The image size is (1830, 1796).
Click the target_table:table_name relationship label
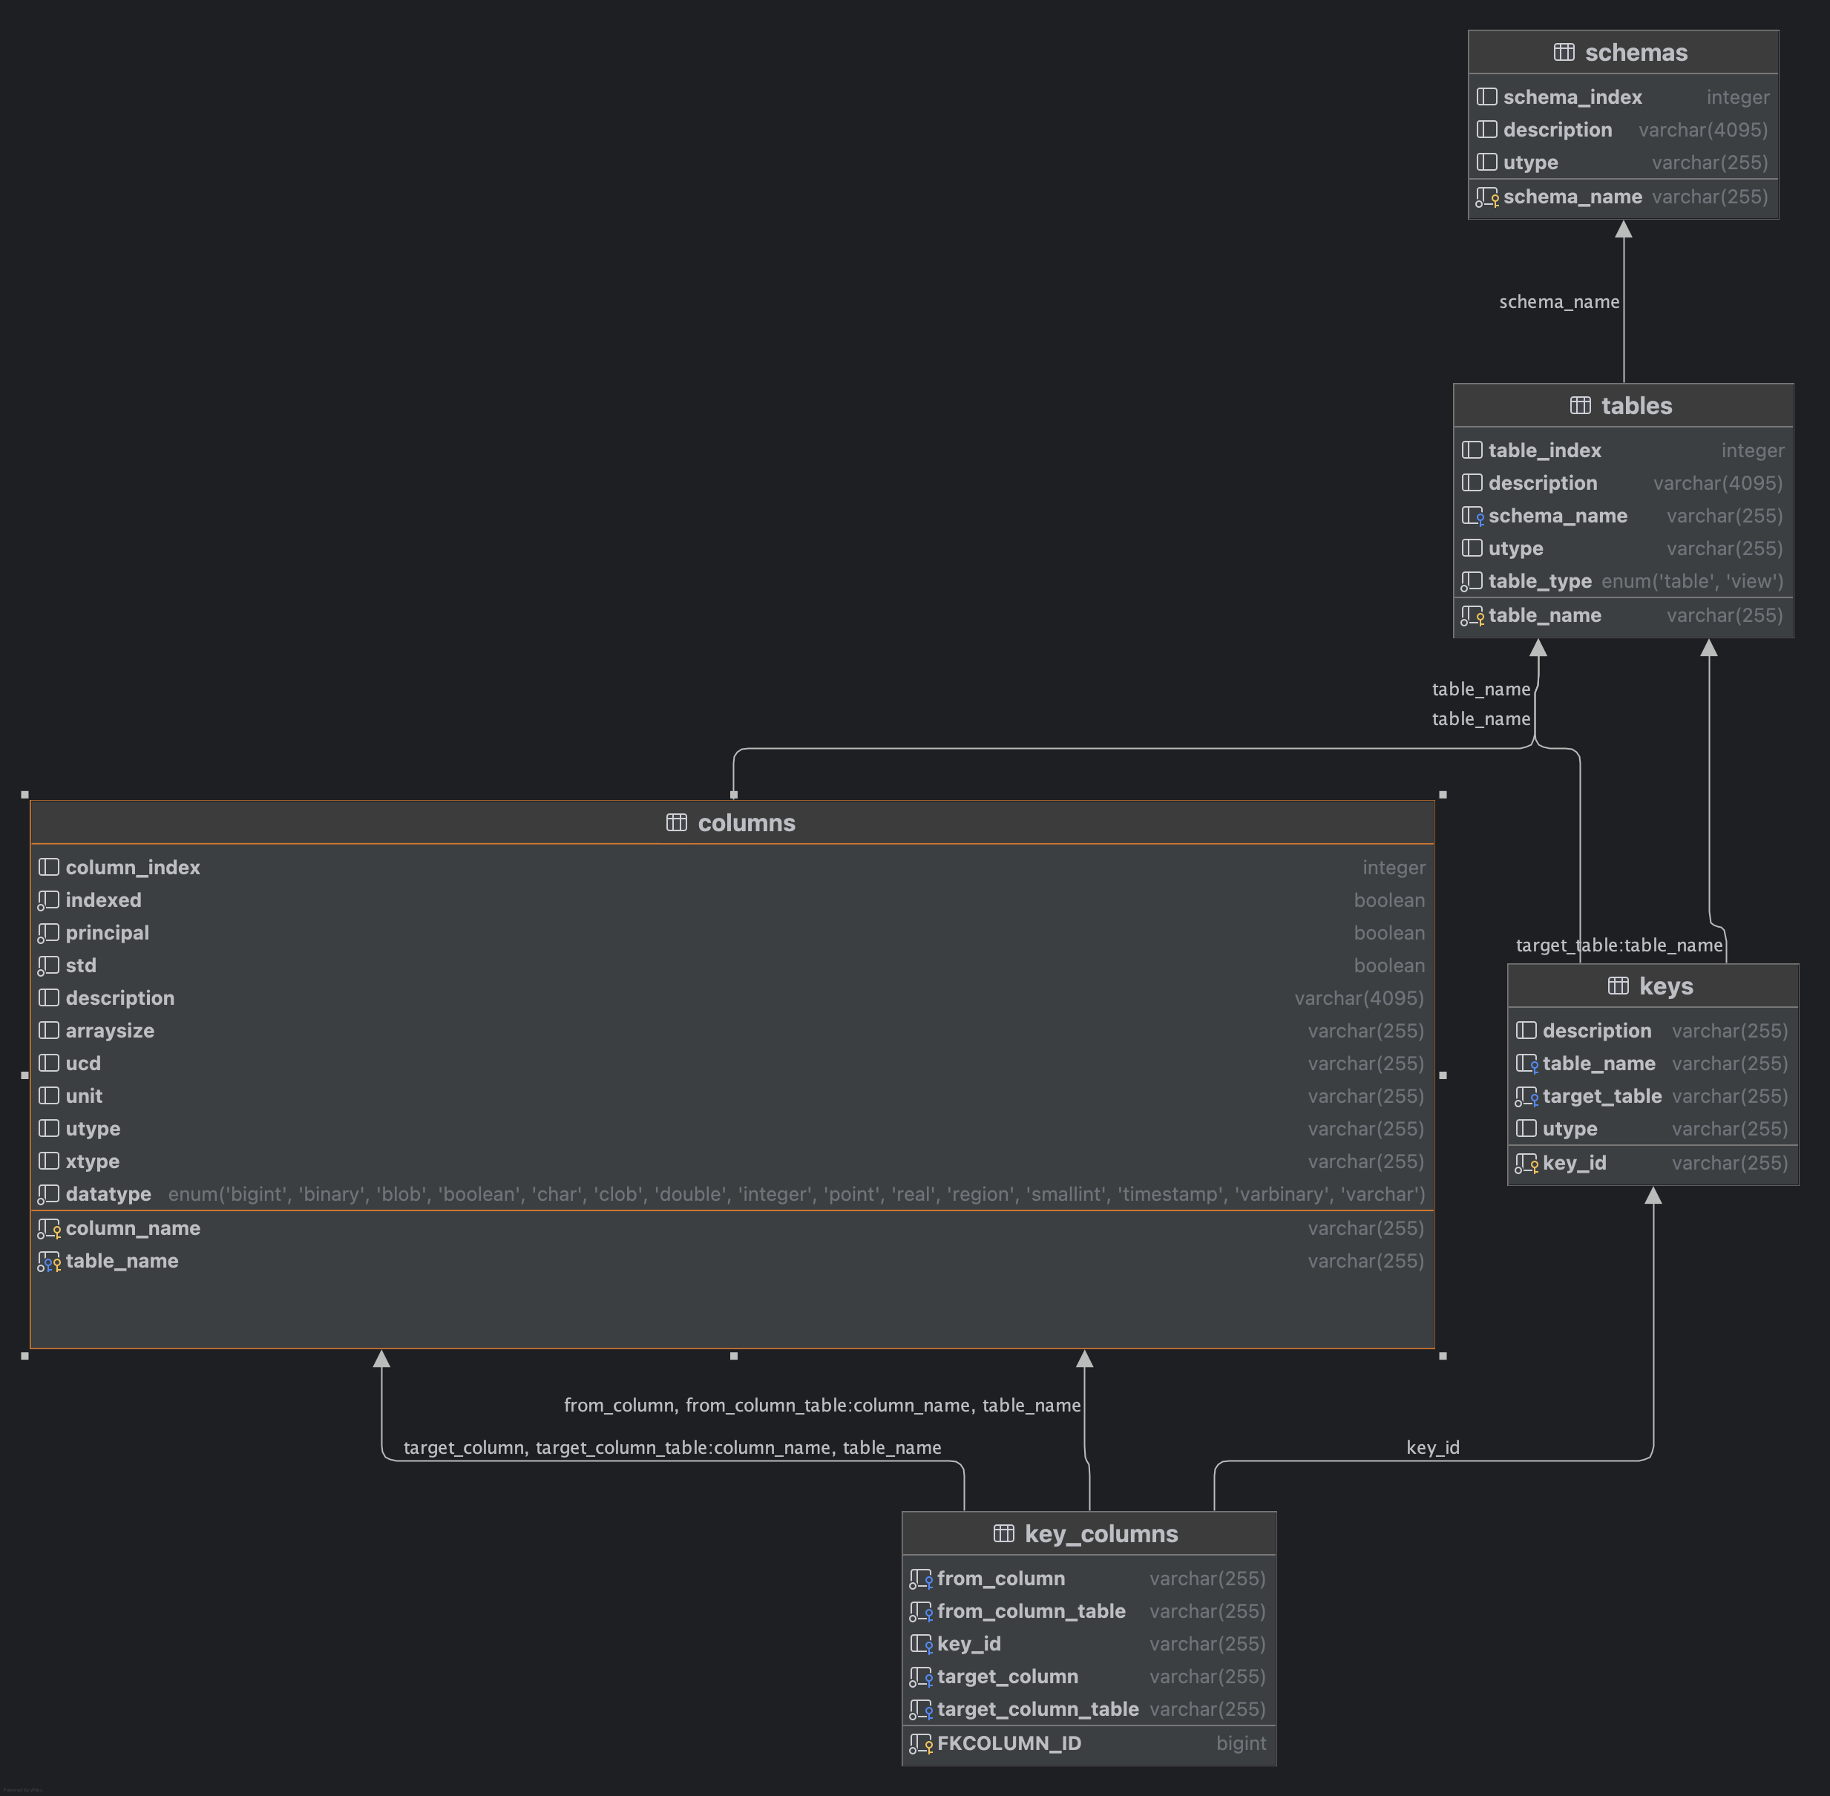coord(1619,945)
